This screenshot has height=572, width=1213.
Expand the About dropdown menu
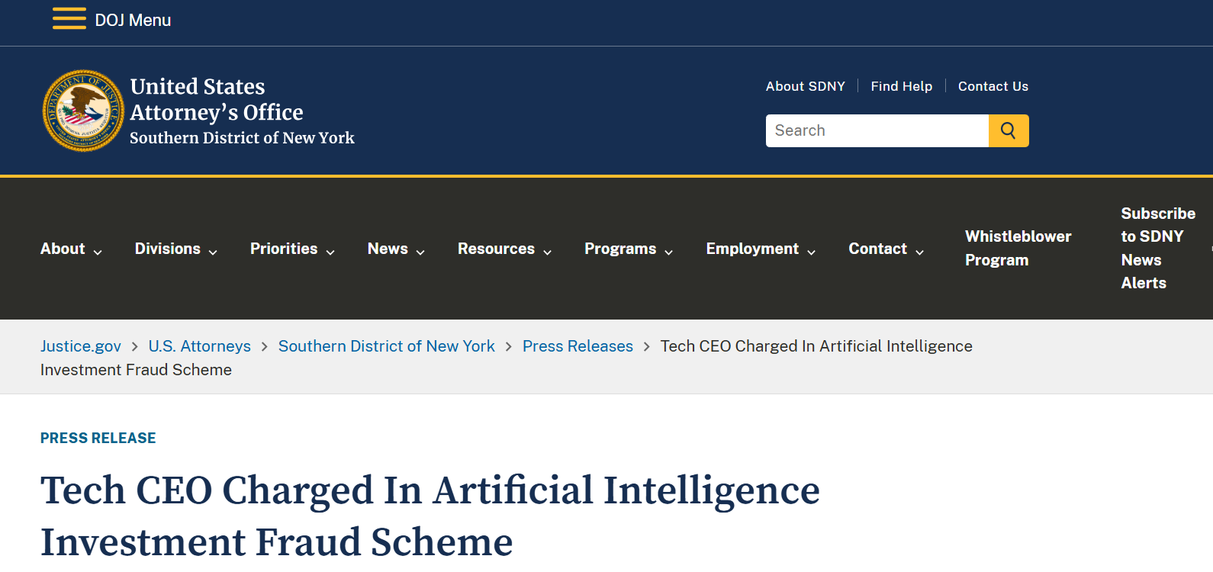(71, 249)
